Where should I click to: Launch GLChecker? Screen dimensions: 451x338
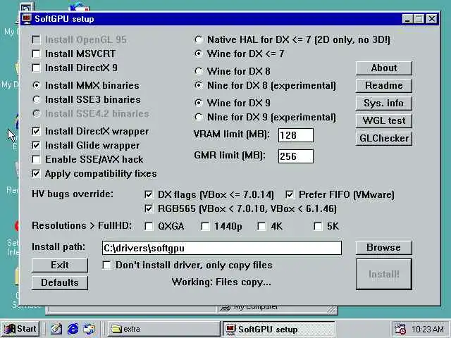tap(383, 138)
